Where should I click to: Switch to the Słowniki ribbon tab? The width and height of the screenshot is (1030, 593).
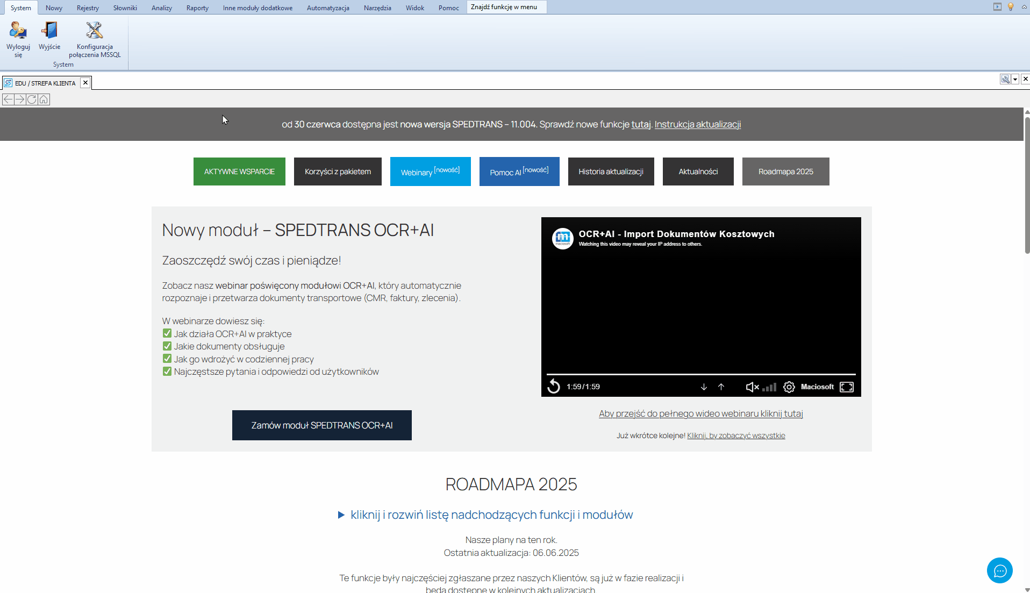point(125,8)
